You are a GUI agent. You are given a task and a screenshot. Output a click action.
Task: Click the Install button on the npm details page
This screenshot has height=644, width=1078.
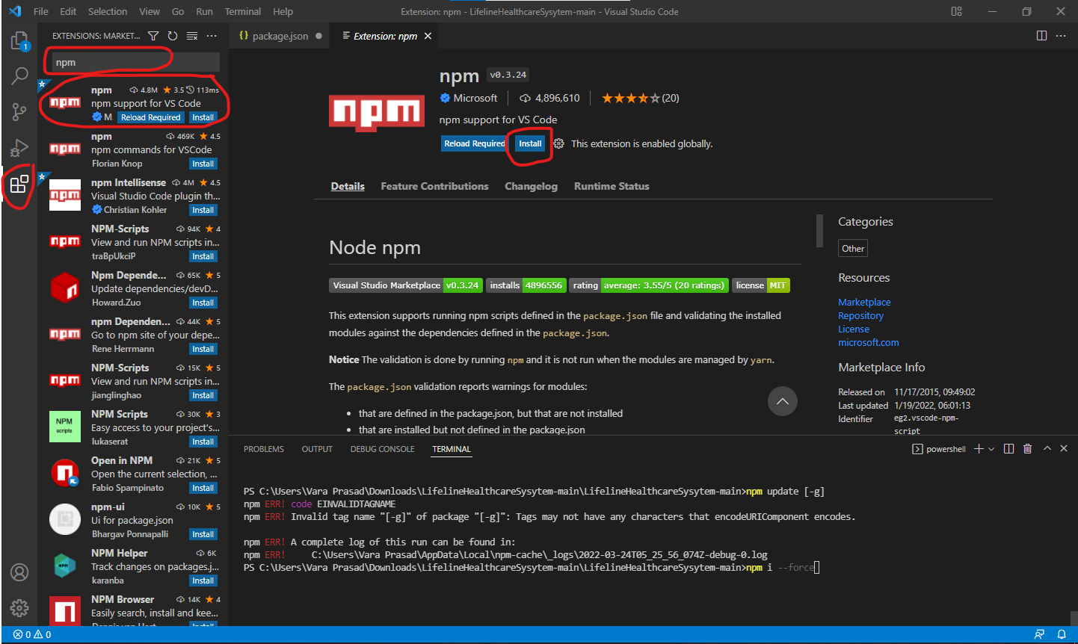[x=530, y=143]
